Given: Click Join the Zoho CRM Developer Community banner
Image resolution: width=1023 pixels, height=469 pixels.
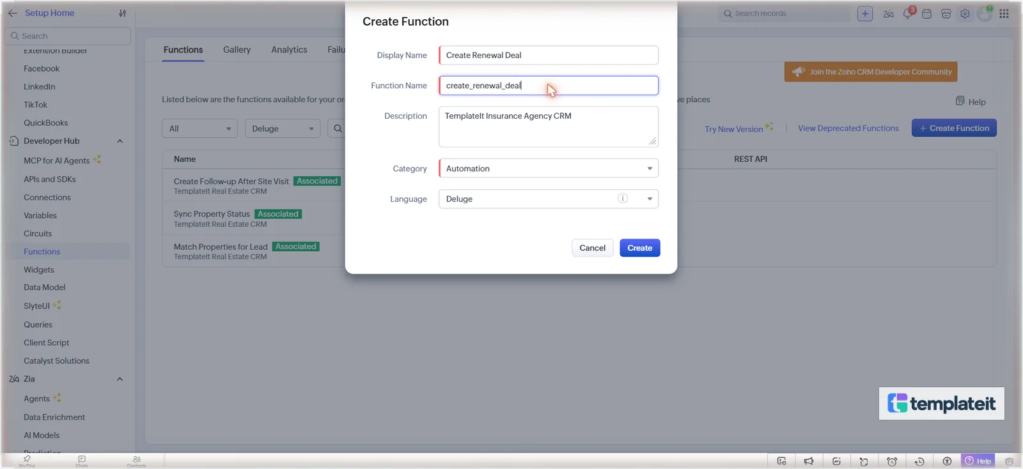Looking at the screenshot, I should [871, 72].
